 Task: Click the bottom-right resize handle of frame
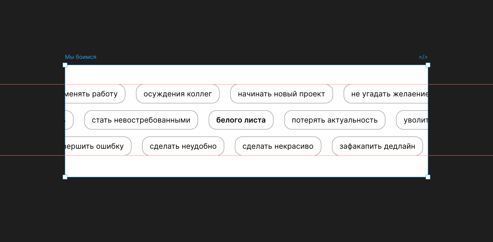click(428, 177)
